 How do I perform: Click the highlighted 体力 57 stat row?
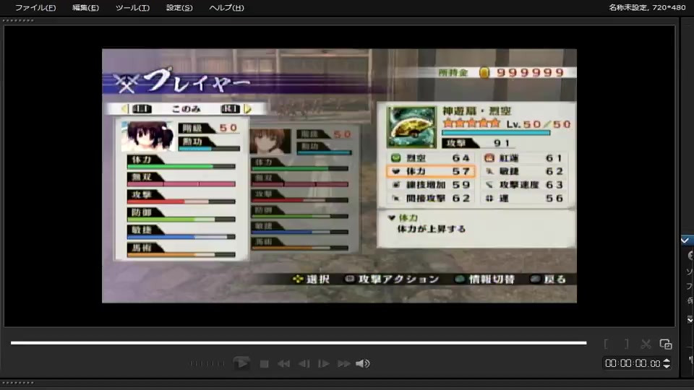click(x=431, y=171)
